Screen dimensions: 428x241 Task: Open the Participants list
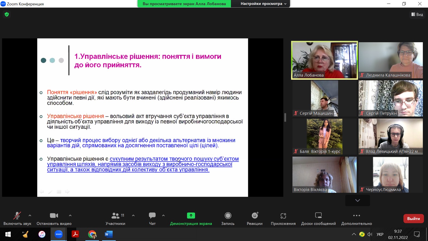click(116, 218)
